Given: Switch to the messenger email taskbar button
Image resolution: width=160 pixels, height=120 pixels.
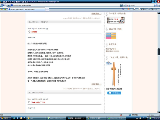Looking at the screenshot, I should coord(56,118).
